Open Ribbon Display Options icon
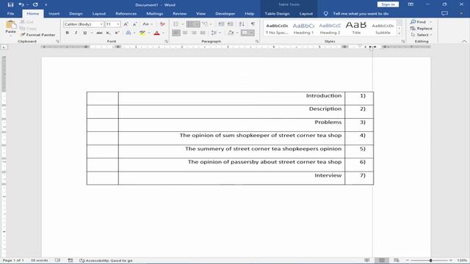The image size is (470, 264). point(411,4)
